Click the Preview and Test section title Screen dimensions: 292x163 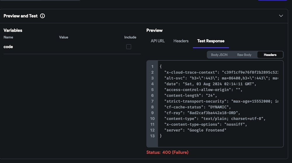click(x=20, y=16)
